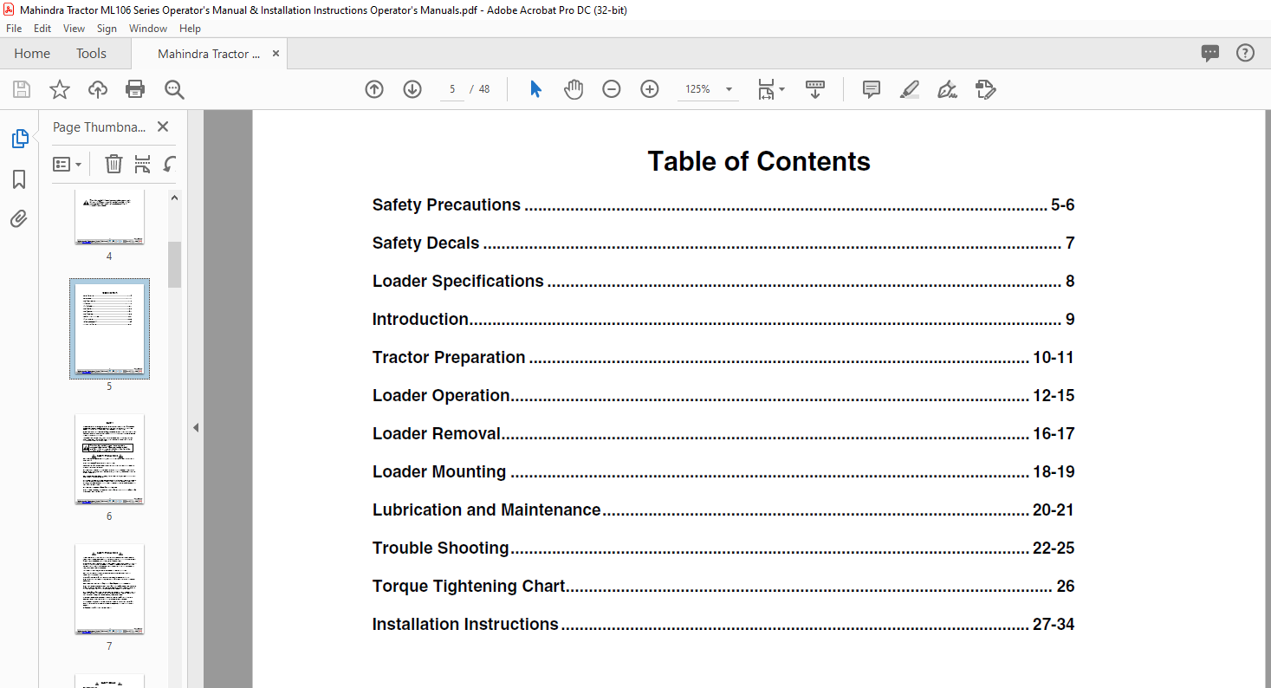Zoom in with the plus button
The width and height of the screenshot is (1271, 688).
coord(650,89)
